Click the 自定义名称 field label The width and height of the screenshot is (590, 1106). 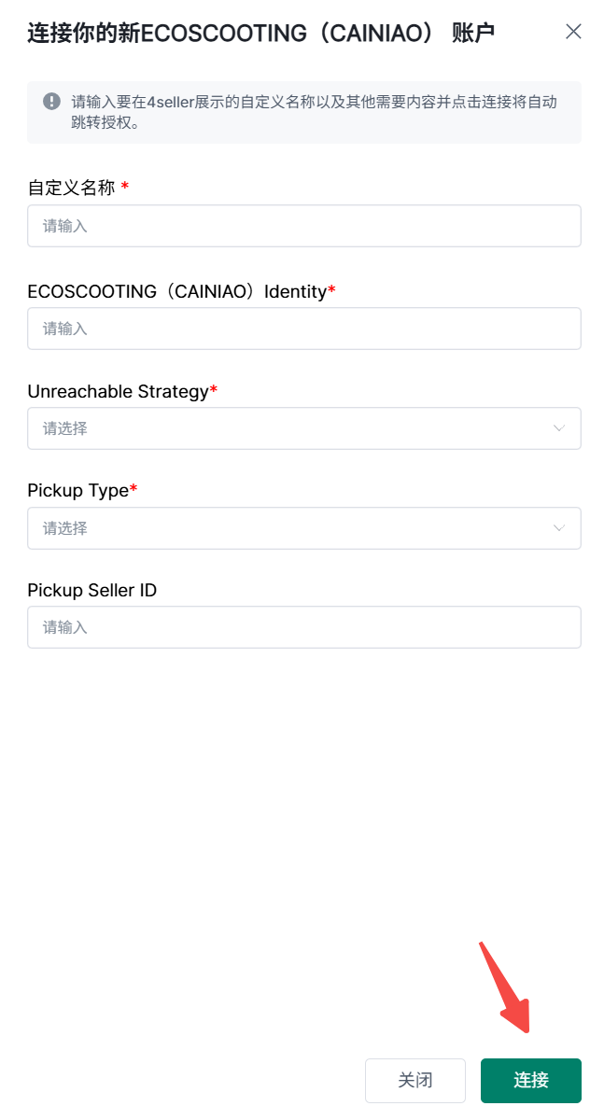(x=71, y=188)
